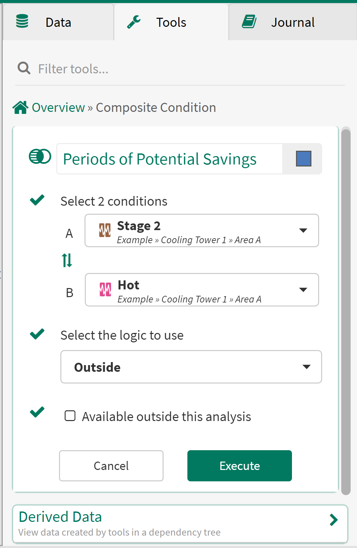Click the search magnifier icon
This screenshot has width=357, height=548.
click(x=24, y=68)
